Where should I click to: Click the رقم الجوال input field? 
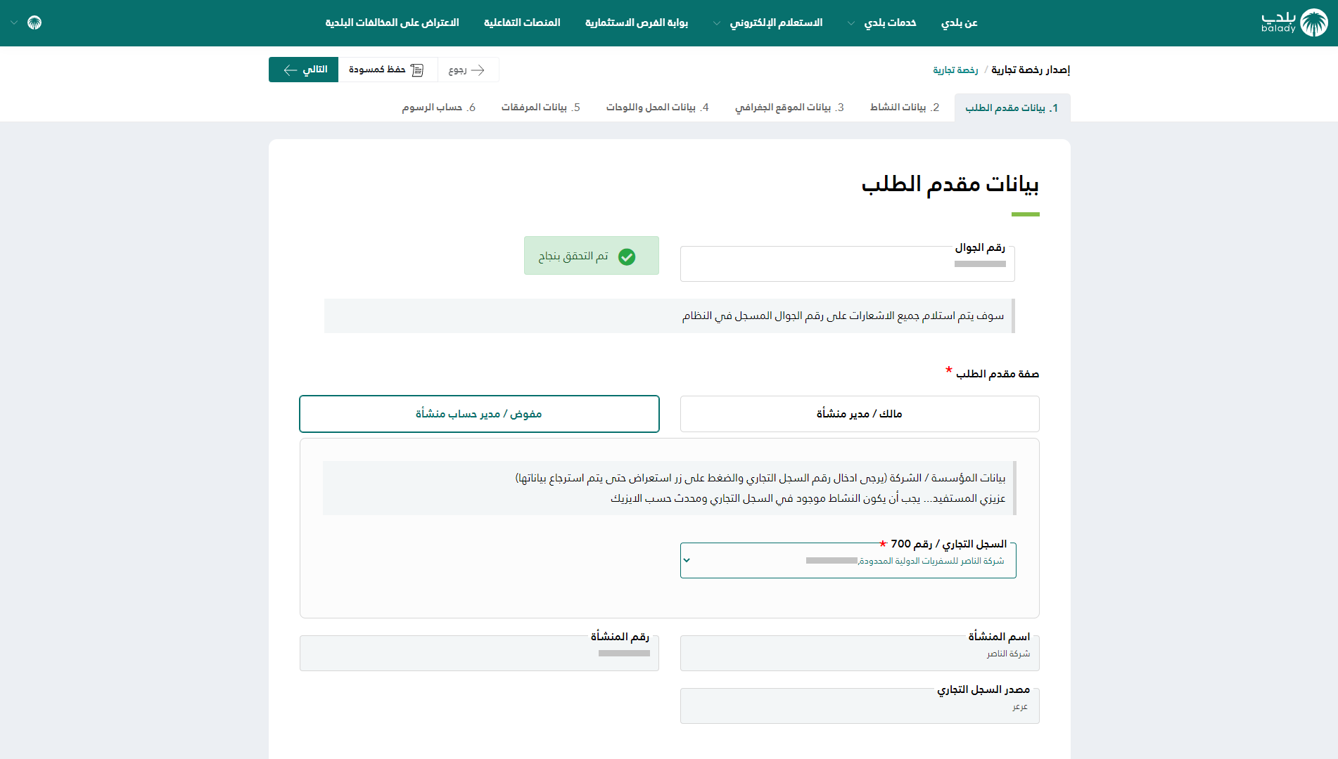[847, 264]
